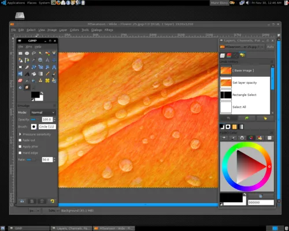This screenshot has height=231, width=289.
Task: Select the Clone stamp tool
Action: tap(40, 80)
